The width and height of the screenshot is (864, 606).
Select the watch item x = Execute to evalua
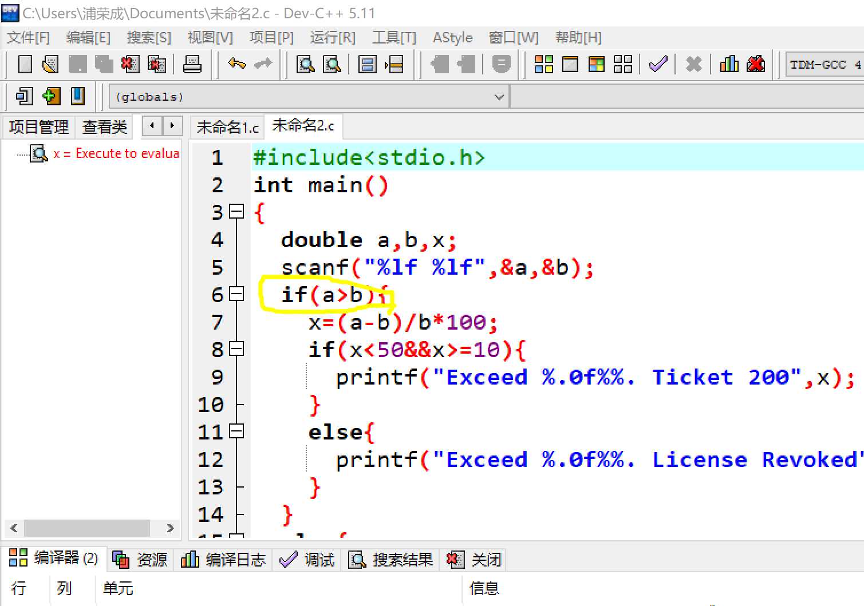tap(116, 153)
